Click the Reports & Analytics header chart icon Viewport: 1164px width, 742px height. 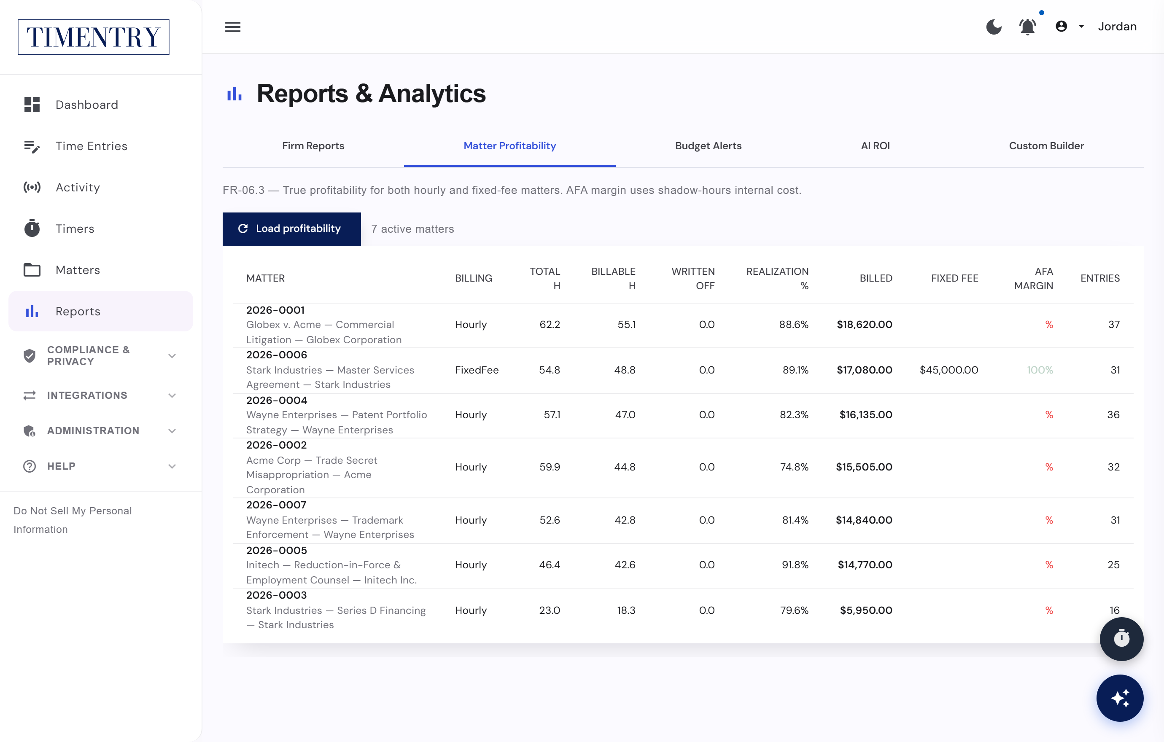(x=234, y=94)
